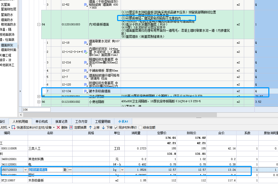This screenshot has height=190, width=278.
Task: Expand the 卫生间隔断 row
Action: pyautogui.click(x=39, y=96)
